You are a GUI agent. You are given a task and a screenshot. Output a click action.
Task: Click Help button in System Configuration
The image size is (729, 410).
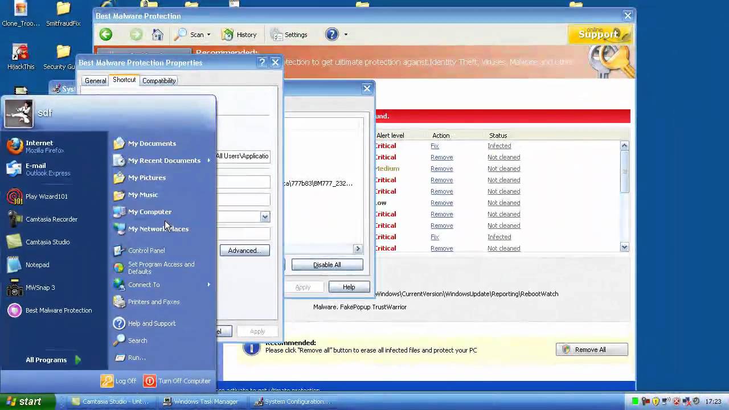[349, 287]
